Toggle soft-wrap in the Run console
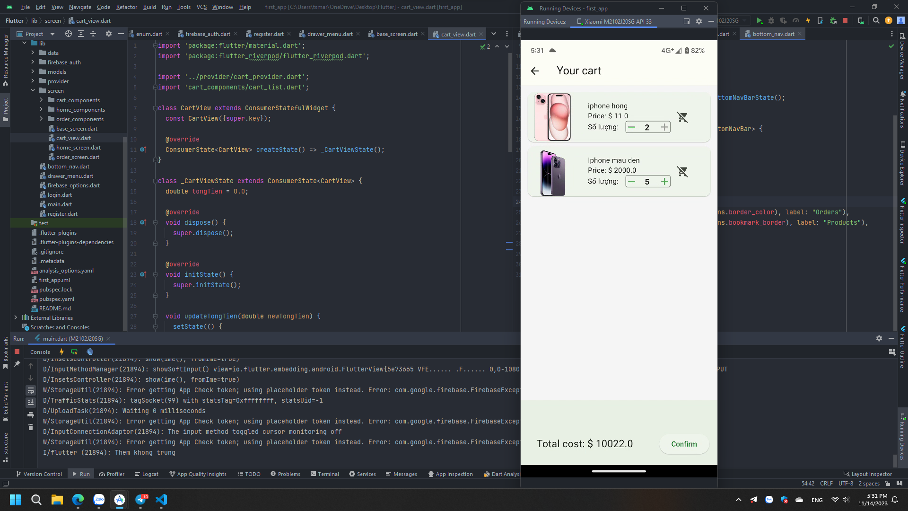Screen dimensions: 908x511 point(31,390)
